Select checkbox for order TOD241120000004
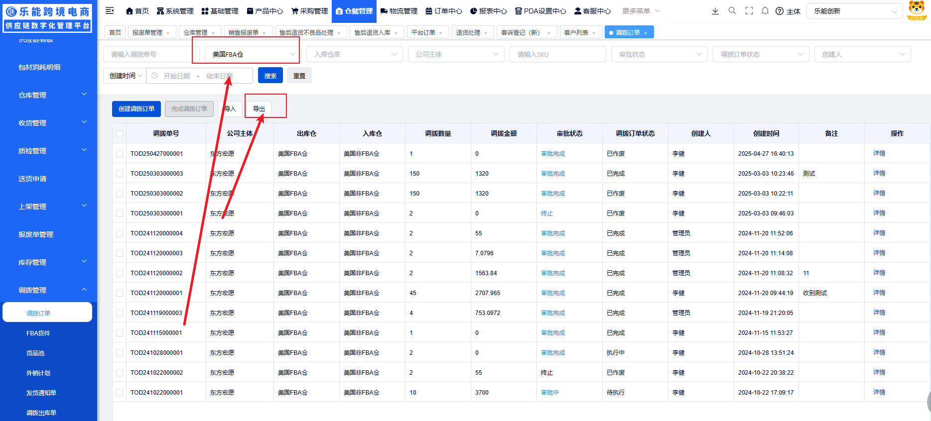This screenshot has width=931, height=421. coord(120,233)
